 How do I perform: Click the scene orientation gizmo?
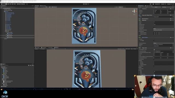click(x=134, y=11)
